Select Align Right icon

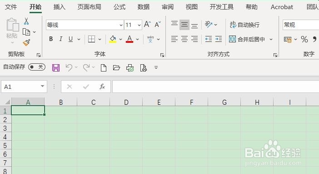[x=194, y=39]
